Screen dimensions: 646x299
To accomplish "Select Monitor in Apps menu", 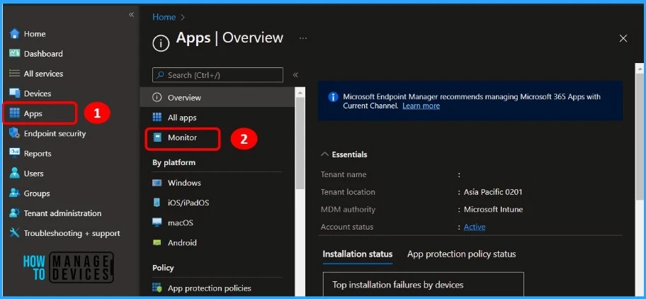I will pos(182,137).
